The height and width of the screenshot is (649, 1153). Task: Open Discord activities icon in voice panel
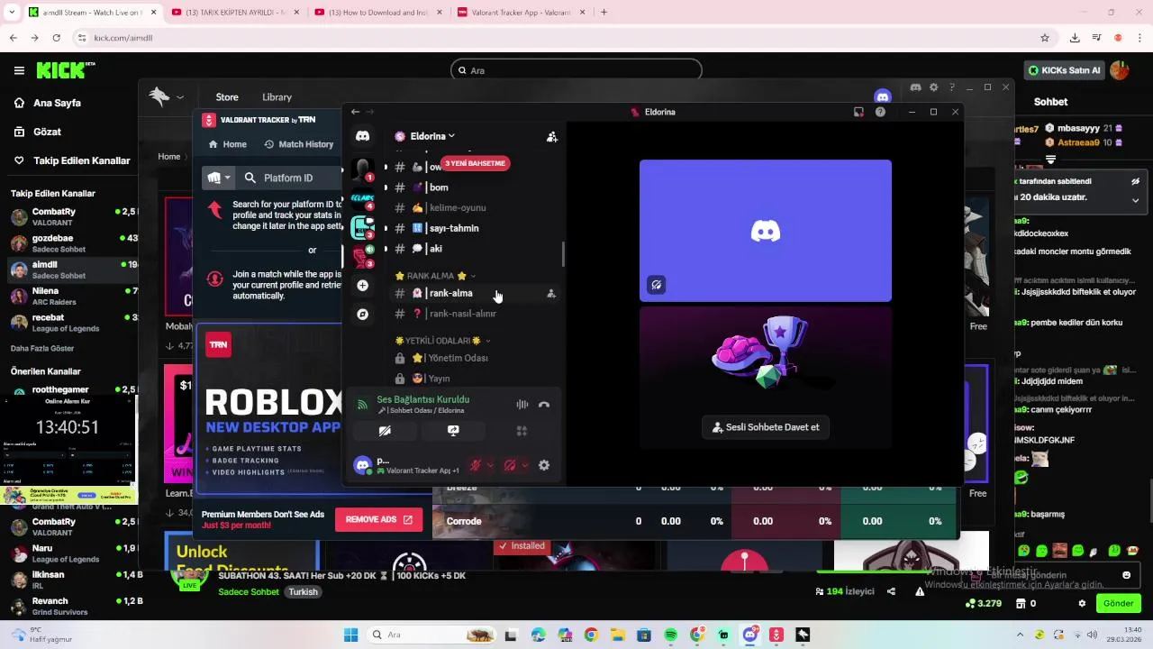click(x=522, y=431)
